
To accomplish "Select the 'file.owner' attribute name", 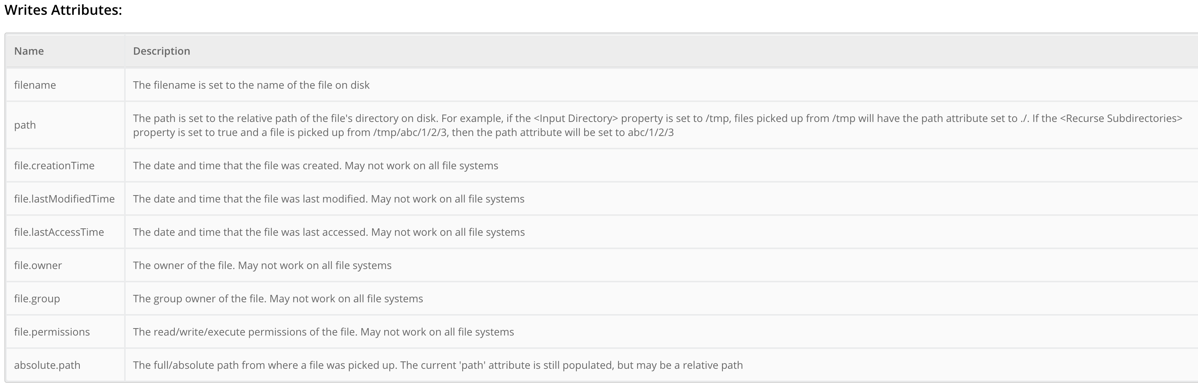I will pyautogui.click(x=38, y=266).
